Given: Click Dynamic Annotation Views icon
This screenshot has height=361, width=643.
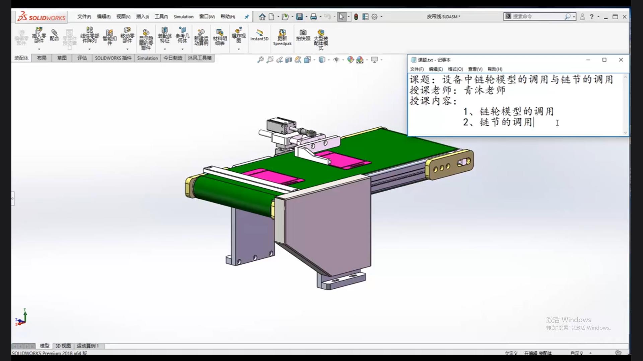Looking at the screenshot, I should click(298, 60).
